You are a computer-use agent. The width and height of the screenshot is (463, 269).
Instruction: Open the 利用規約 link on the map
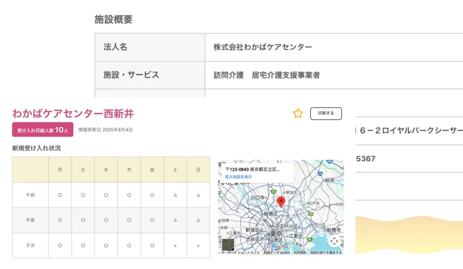coord(300,253)
